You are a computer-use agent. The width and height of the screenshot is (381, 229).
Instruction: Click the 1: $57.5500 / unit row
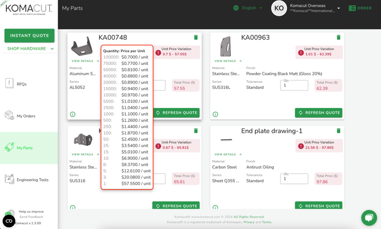click(x=127, y=184)
